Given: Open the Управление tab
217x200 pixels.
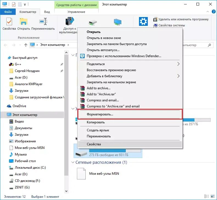Looking at the screenshot, I should tap(76, 12).
